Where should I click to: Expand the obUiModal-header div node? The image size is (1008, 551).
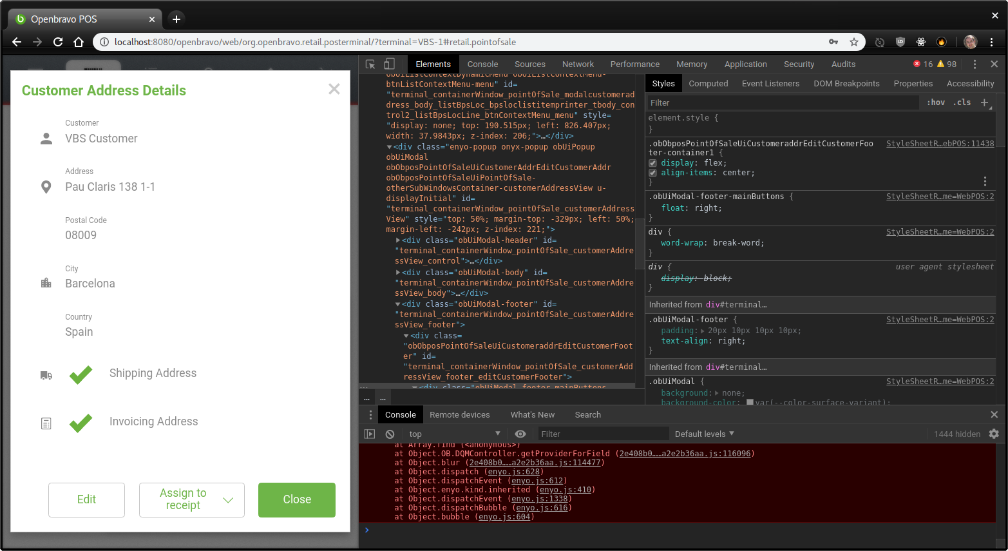(398, 240)
